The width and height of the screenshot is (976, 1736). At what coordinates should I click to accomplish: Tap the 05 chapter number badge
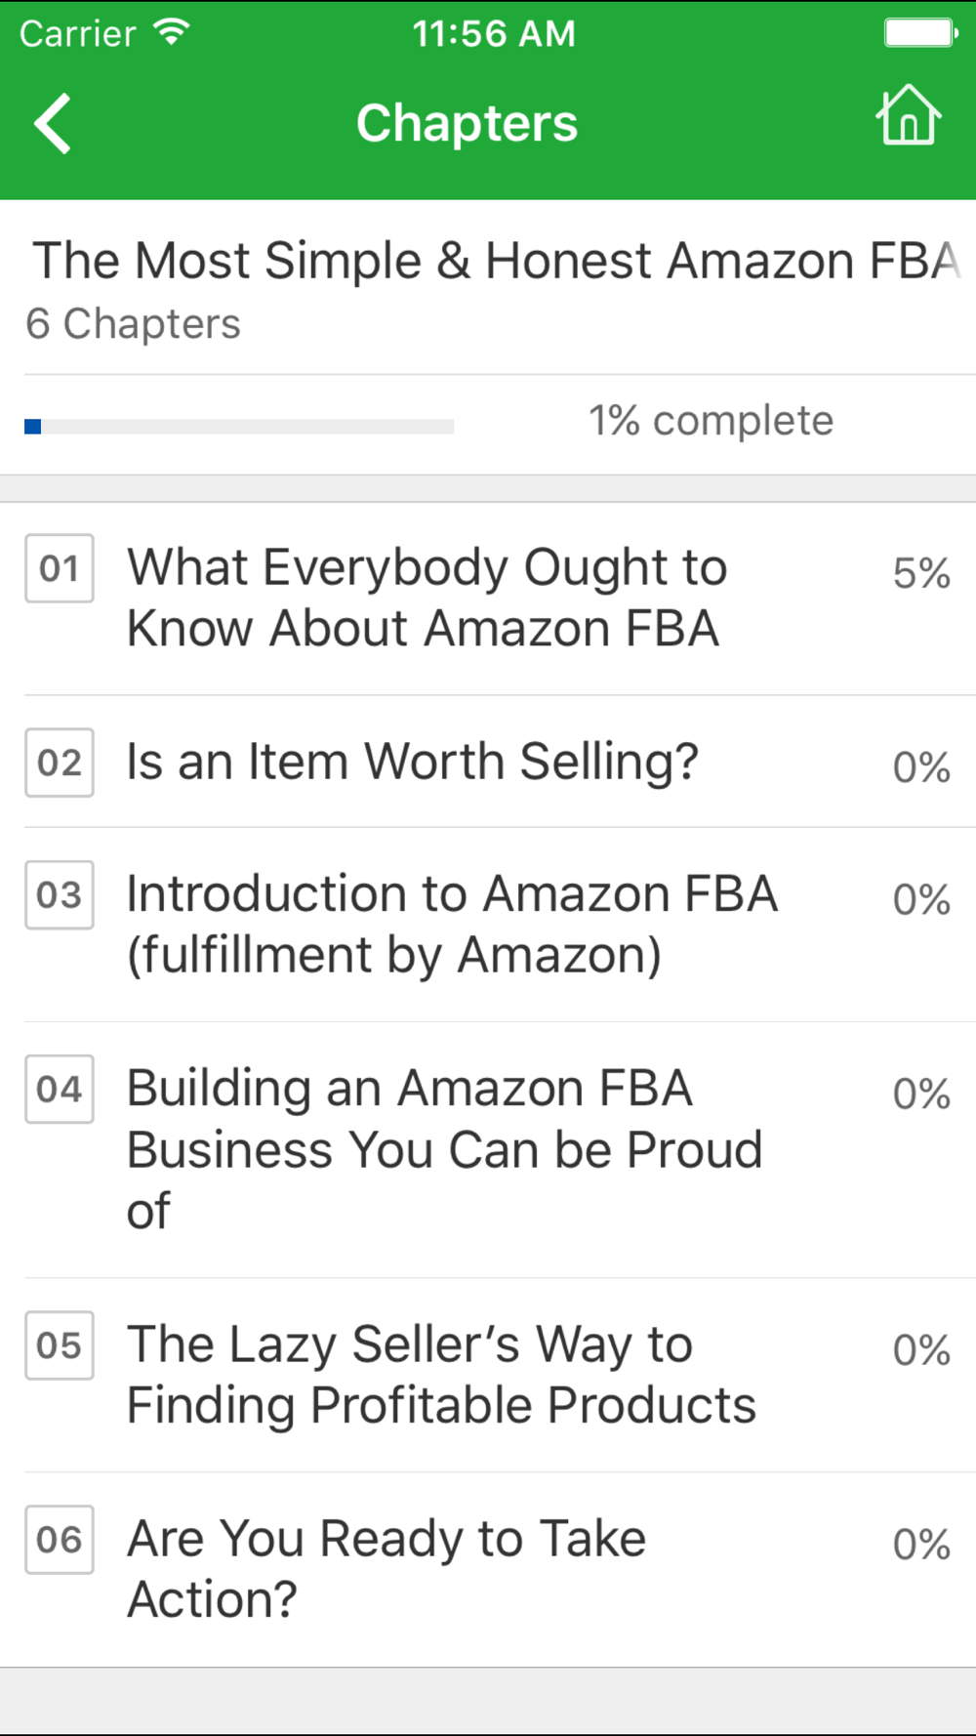point(60,1345)
